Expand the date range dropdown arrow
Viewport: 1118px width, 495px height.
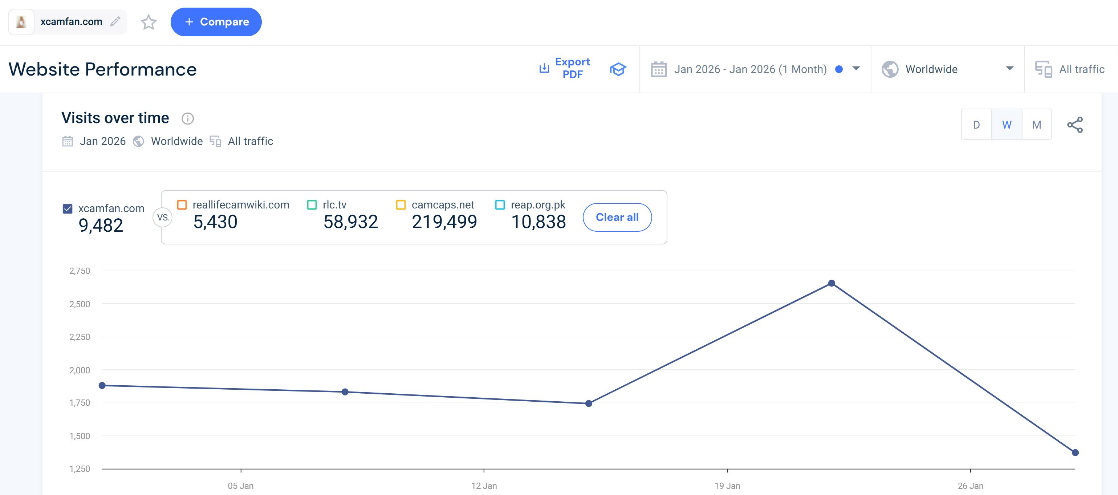click(x=856, y=69)
